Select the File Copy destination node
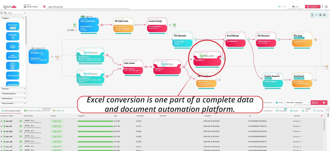Screen dimensions: 330x151 (x=302, y=39)
